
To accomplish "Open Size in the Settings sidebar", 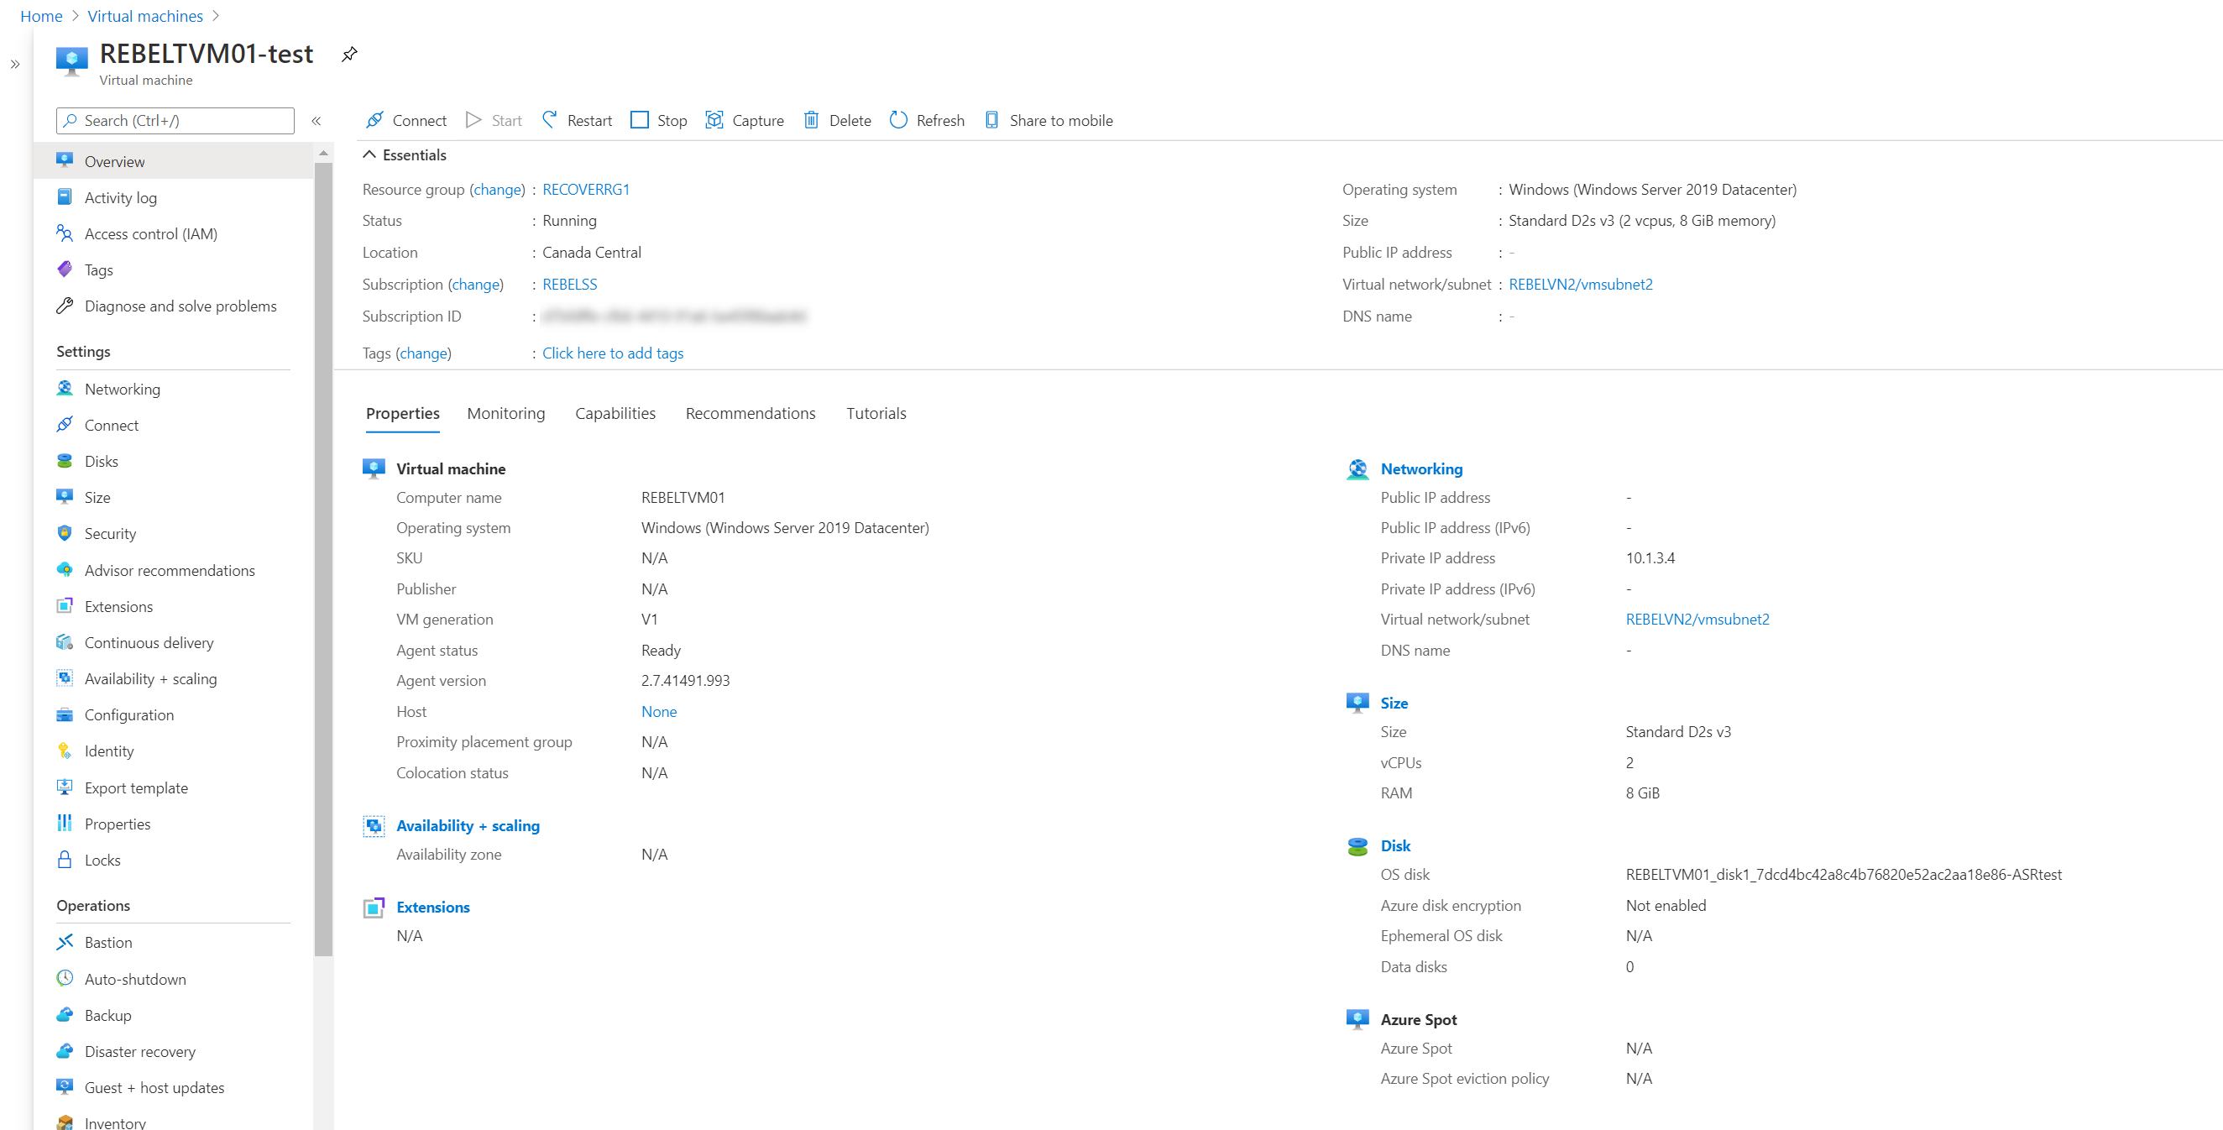I will click(97, 497).
